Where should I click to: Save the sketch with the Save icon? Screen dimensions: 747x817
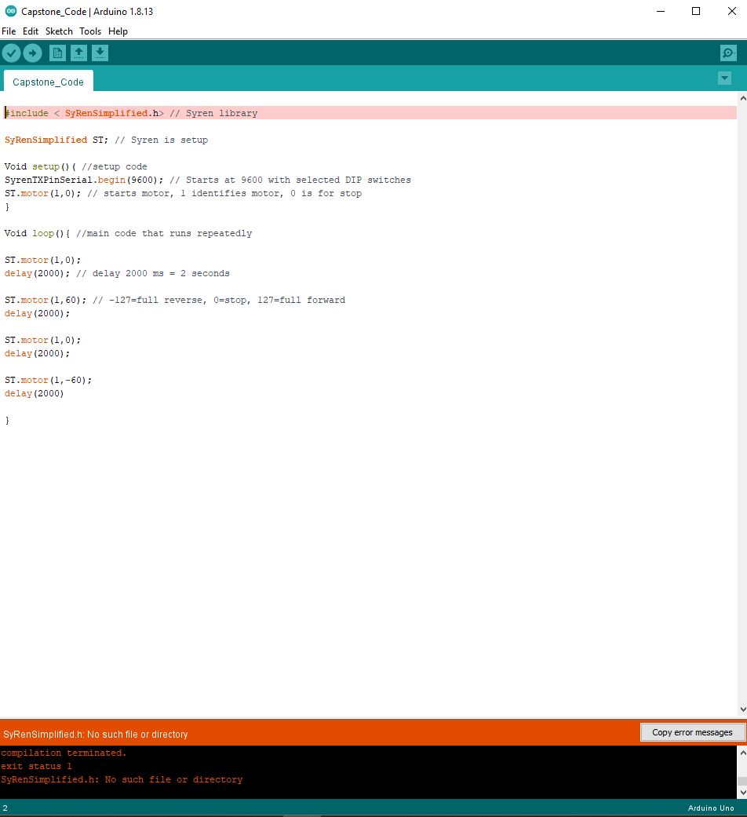pos(100,53)
